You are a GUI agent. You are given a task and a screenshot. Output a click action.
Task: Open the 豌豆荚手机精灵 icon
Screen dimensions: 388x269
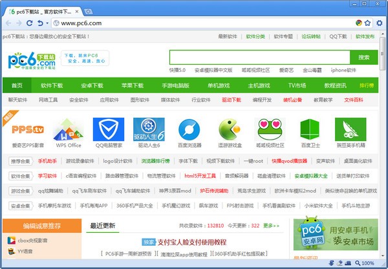[x=350, y=129]
